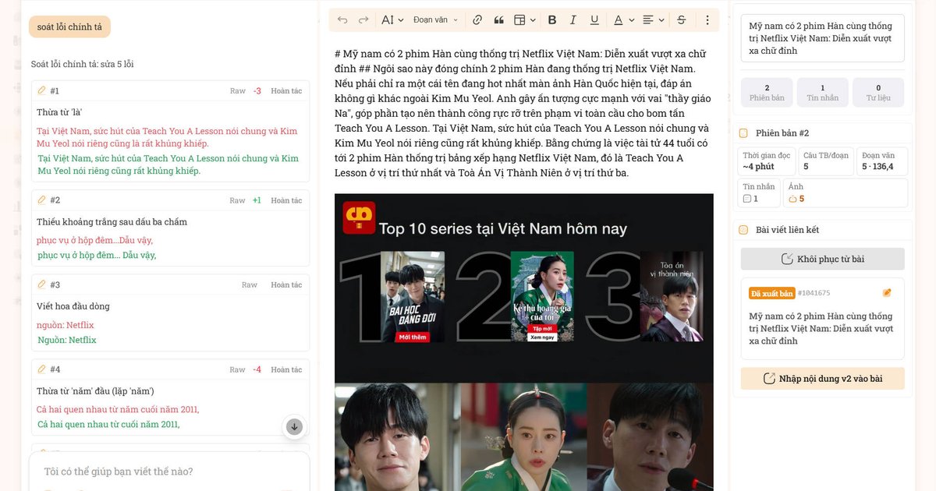This screenshot has height=491, width=936.
Task: Click 'Hoàn tác' on correction #4
Action: pos(286,369)
